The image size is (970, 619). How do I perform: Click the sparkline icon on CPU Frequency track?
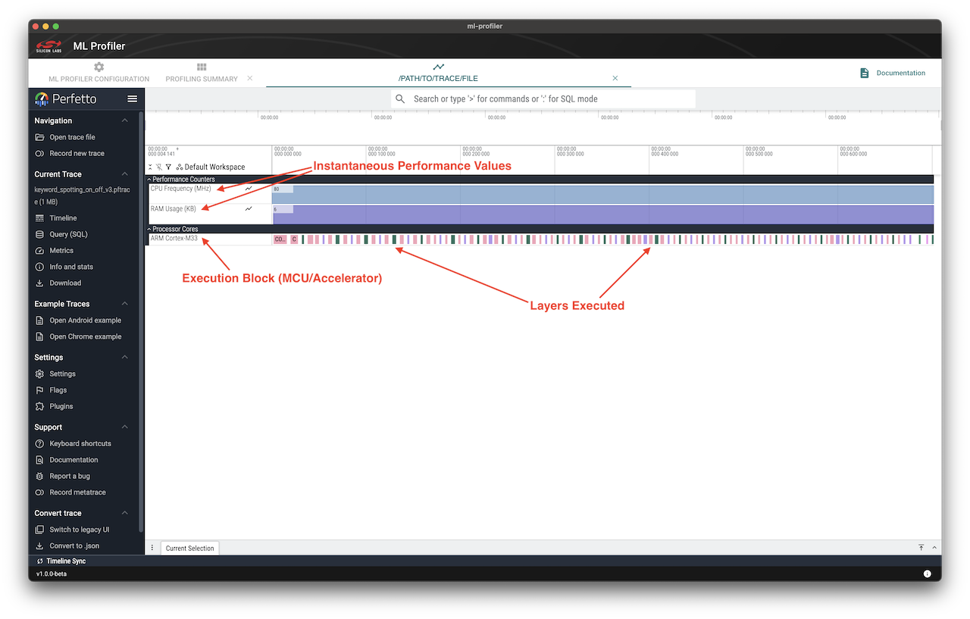pos(248,188)
